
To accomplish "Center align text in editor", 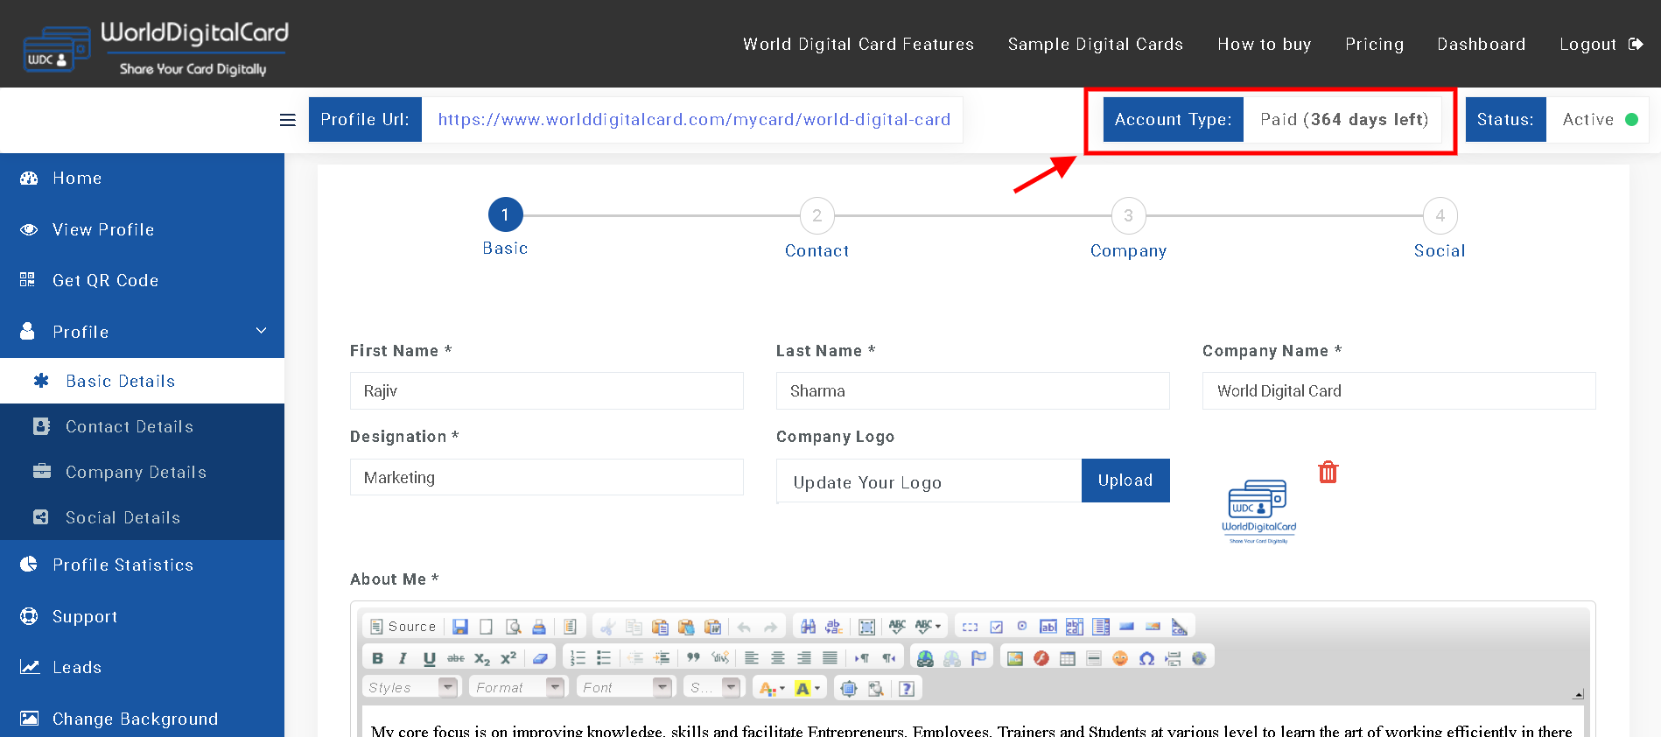I will point(777,658).
